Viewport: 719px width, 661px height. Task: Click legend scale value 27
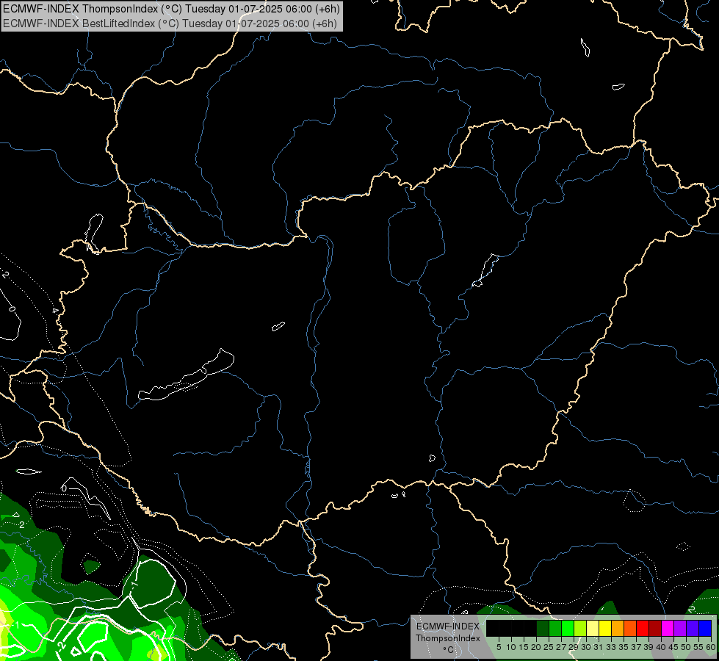[x=561, y=647]
